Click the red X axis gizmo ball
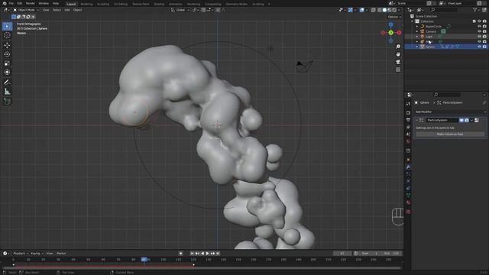Image resolution: width=489 pixels, height=275 pixels. click(399, 32)
